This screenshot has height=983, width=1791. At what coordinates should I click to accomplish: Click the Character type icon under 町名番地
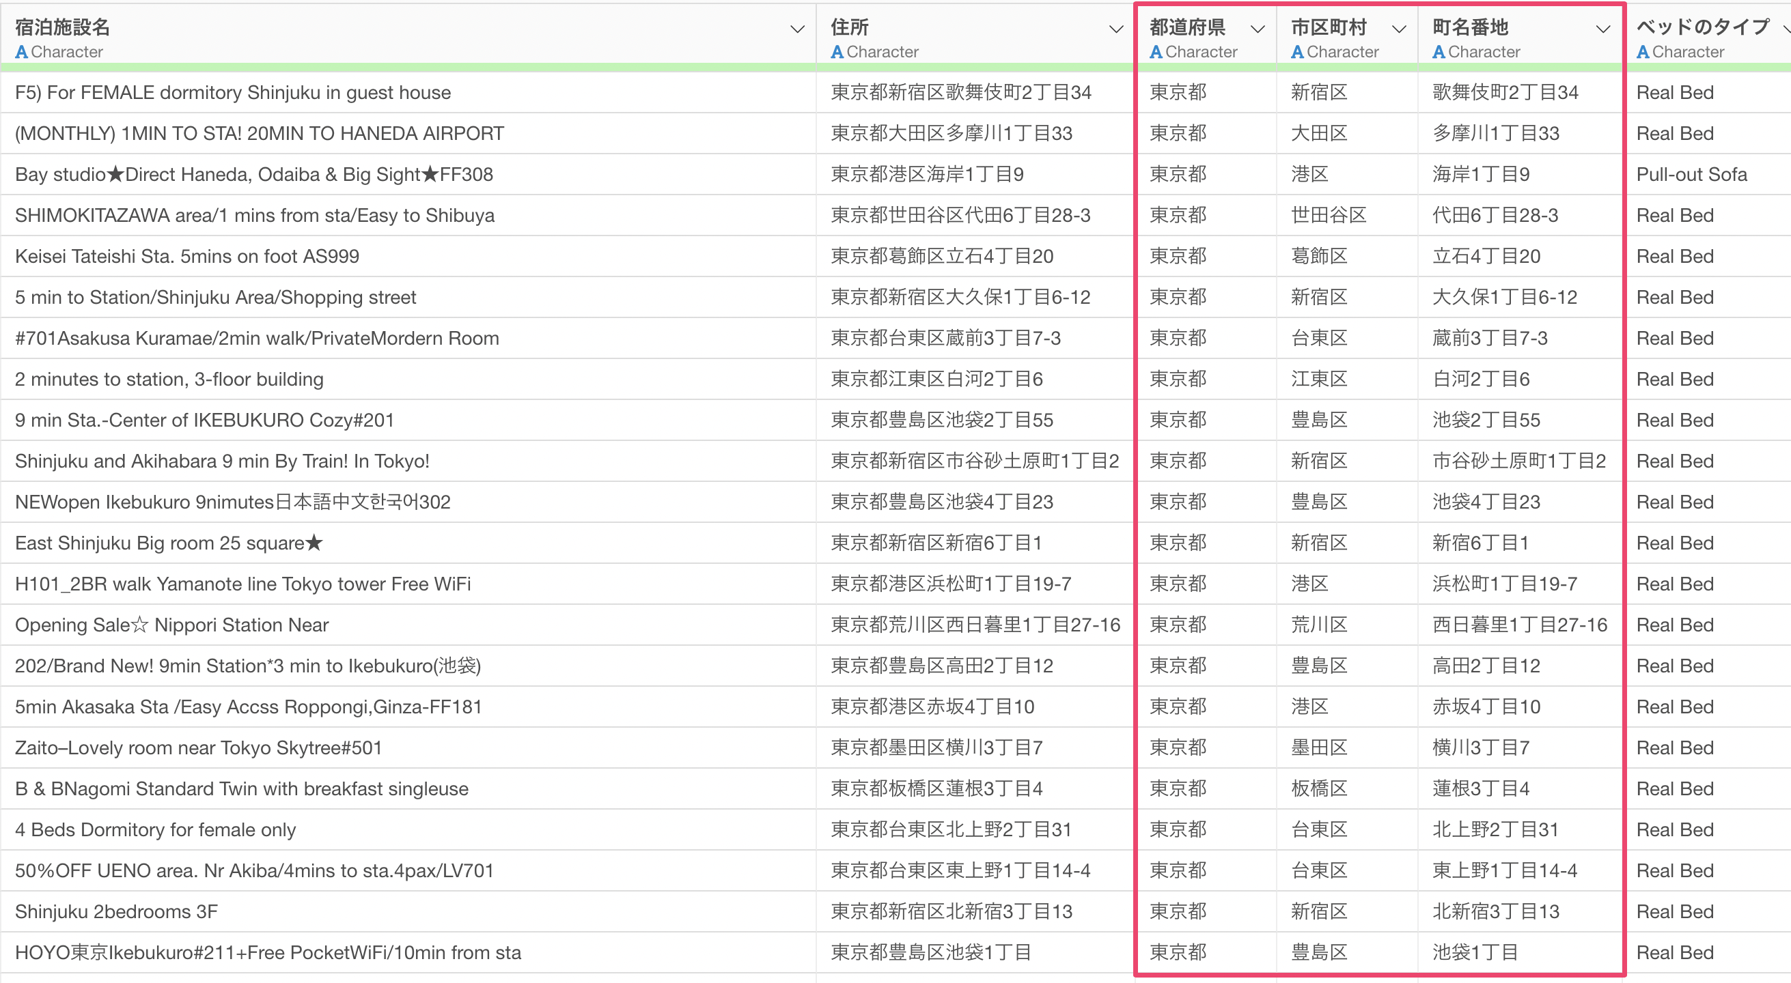coord(1439,52)
